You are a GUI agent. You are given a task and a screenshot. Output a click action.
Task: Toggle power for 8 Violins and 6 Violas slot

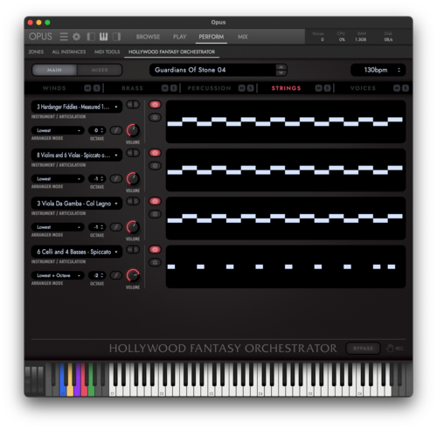coord(155,153)
